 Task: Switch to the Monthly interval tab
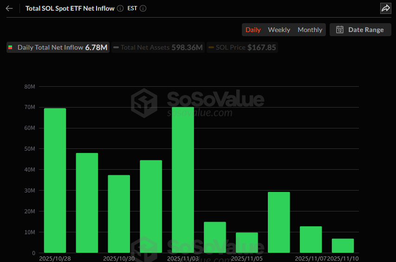point(310,30)
